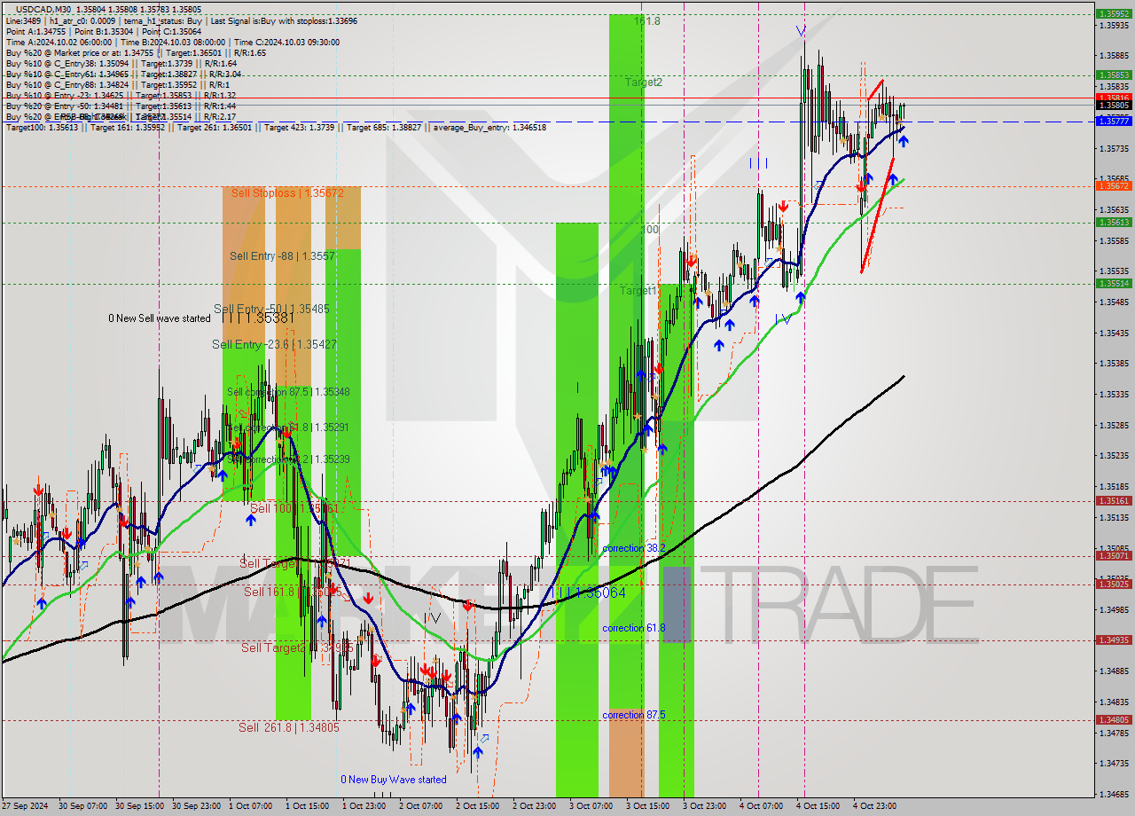1135x816 pixels.
Task: Click the green 1.35853 price label
Action: [x=1114, y=75]
